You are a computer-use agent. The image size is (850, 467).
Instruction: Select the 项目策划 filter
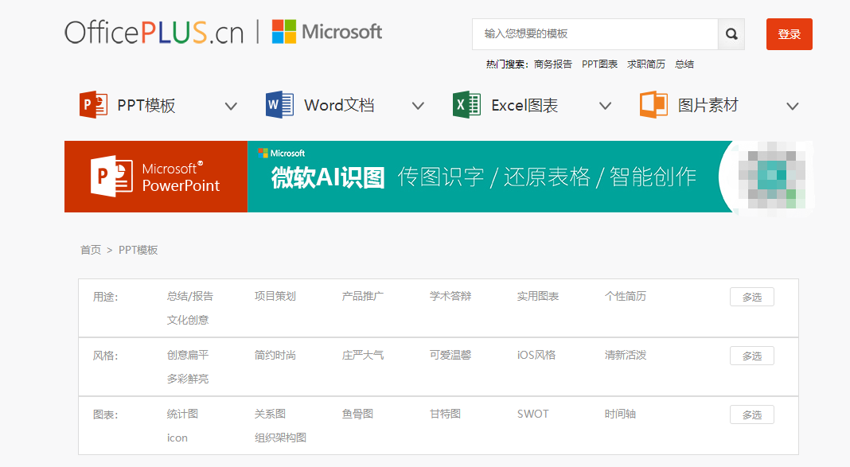(x=275, y=296)
